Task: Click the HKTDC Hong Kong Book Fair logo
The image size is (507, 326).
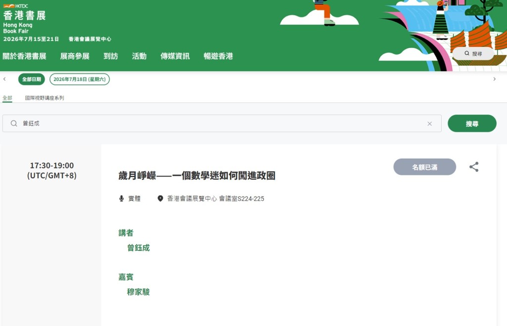Action: [24, 19]
